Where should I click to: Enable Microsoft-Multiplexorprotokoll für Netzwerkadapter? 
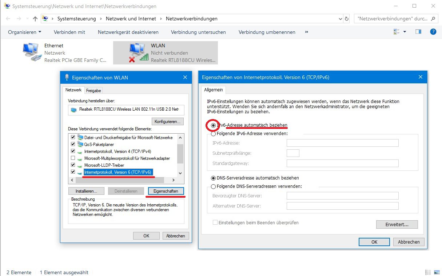click(x=73, y=158)
